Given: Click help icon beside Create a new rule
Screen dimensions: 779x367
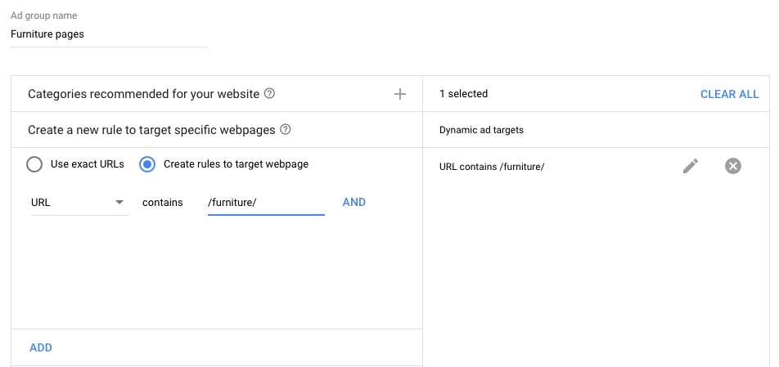Looking at the screenshot, I should (285, 129).
